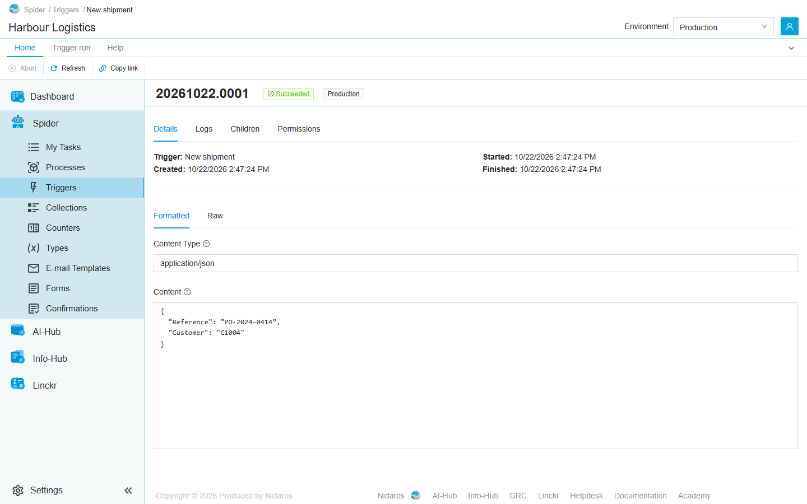The width and height of the screenshot is (807, 504).
Task: Open the Documentation footer link
Action: click(x=641, y=496)
